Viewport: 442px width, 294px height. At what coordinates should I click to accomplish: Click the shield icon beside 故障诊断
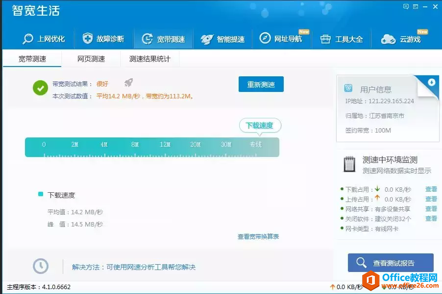[x=88, y=38]
